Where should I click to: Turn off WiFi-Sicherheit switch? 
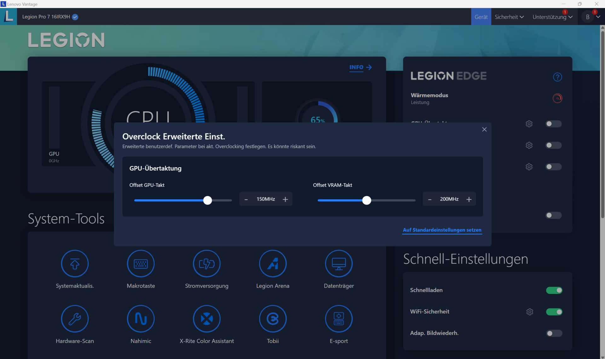(x=554, y=312)
